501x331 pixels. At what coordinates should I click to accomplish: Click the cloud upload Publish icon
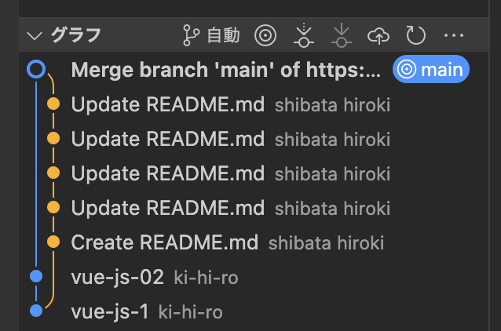click(378, 36)
